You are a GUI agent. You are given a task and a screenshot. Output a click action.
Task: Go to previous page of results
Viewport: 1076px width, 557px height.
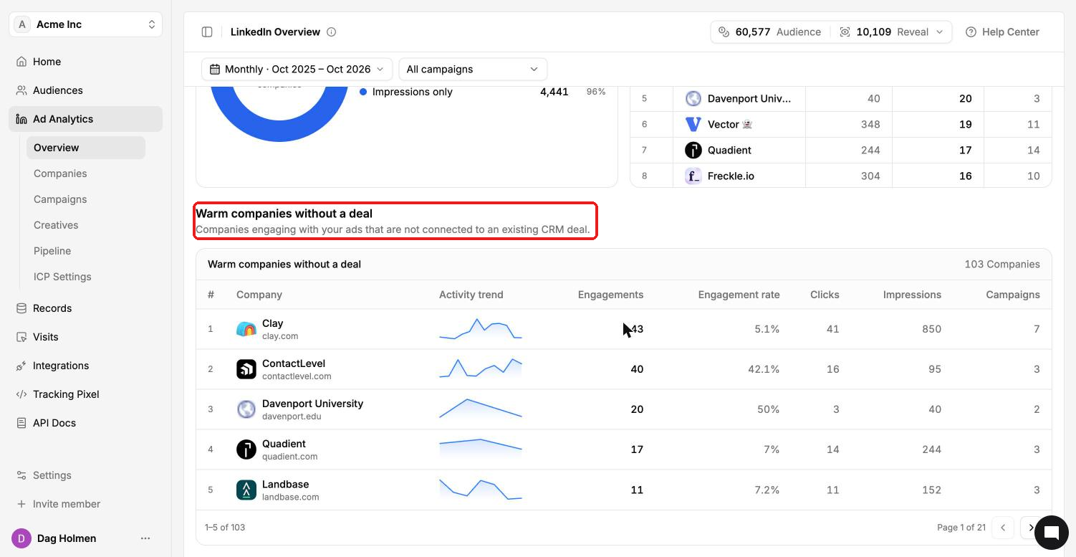pyautogui.click(x=1003, y=528)
